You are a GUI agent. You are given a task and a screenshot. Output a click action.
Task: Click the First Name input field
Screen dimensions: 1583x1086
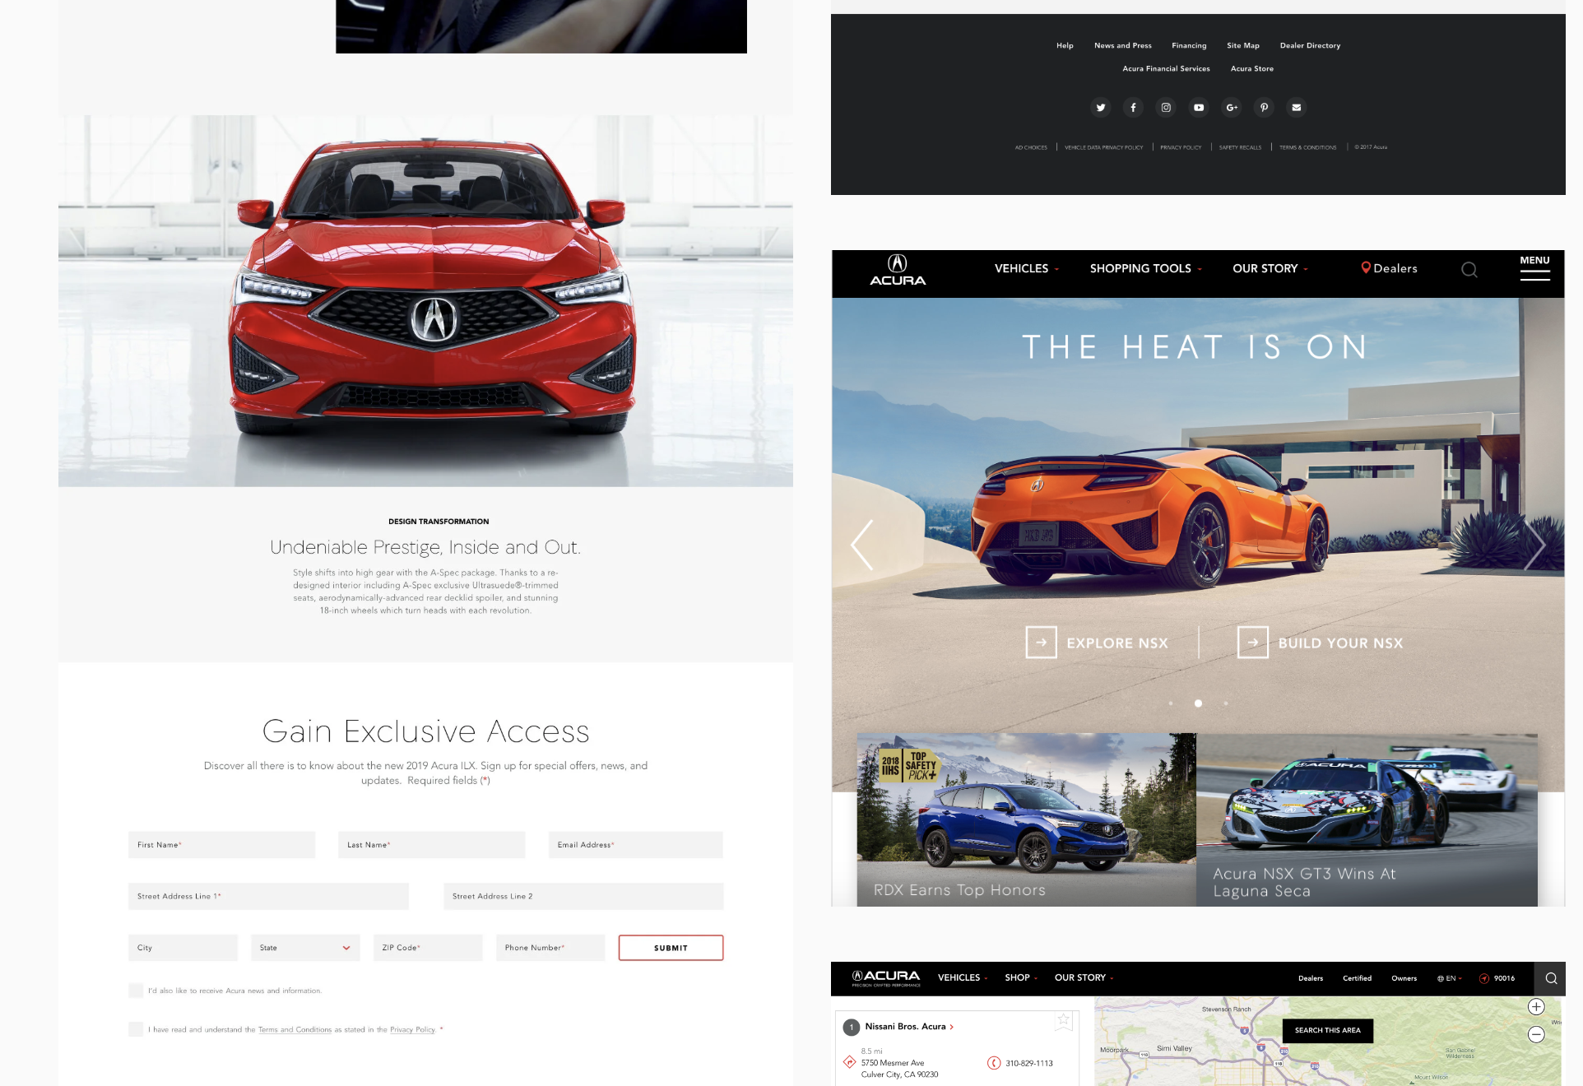pos(221,845)
